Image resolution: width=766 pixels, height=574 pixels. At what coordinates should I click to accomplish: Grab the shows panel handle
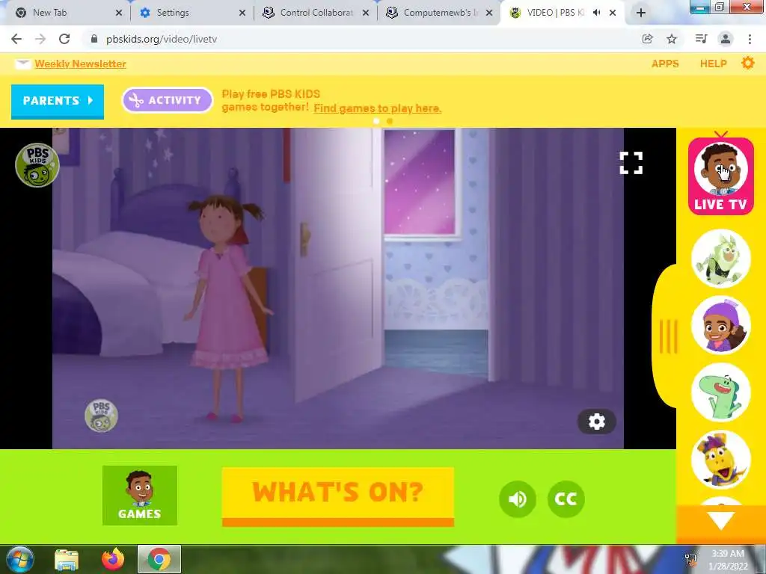pos(668,336)
